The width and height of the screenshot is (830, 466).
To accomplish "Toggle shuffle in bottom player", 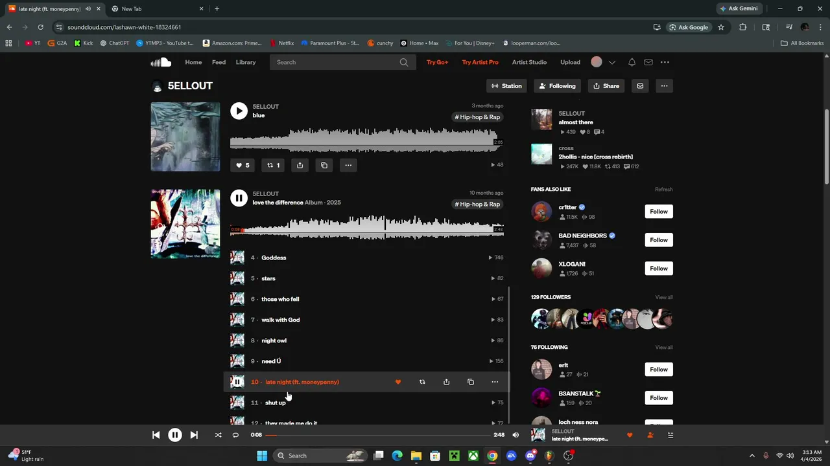I will [218, 435].
